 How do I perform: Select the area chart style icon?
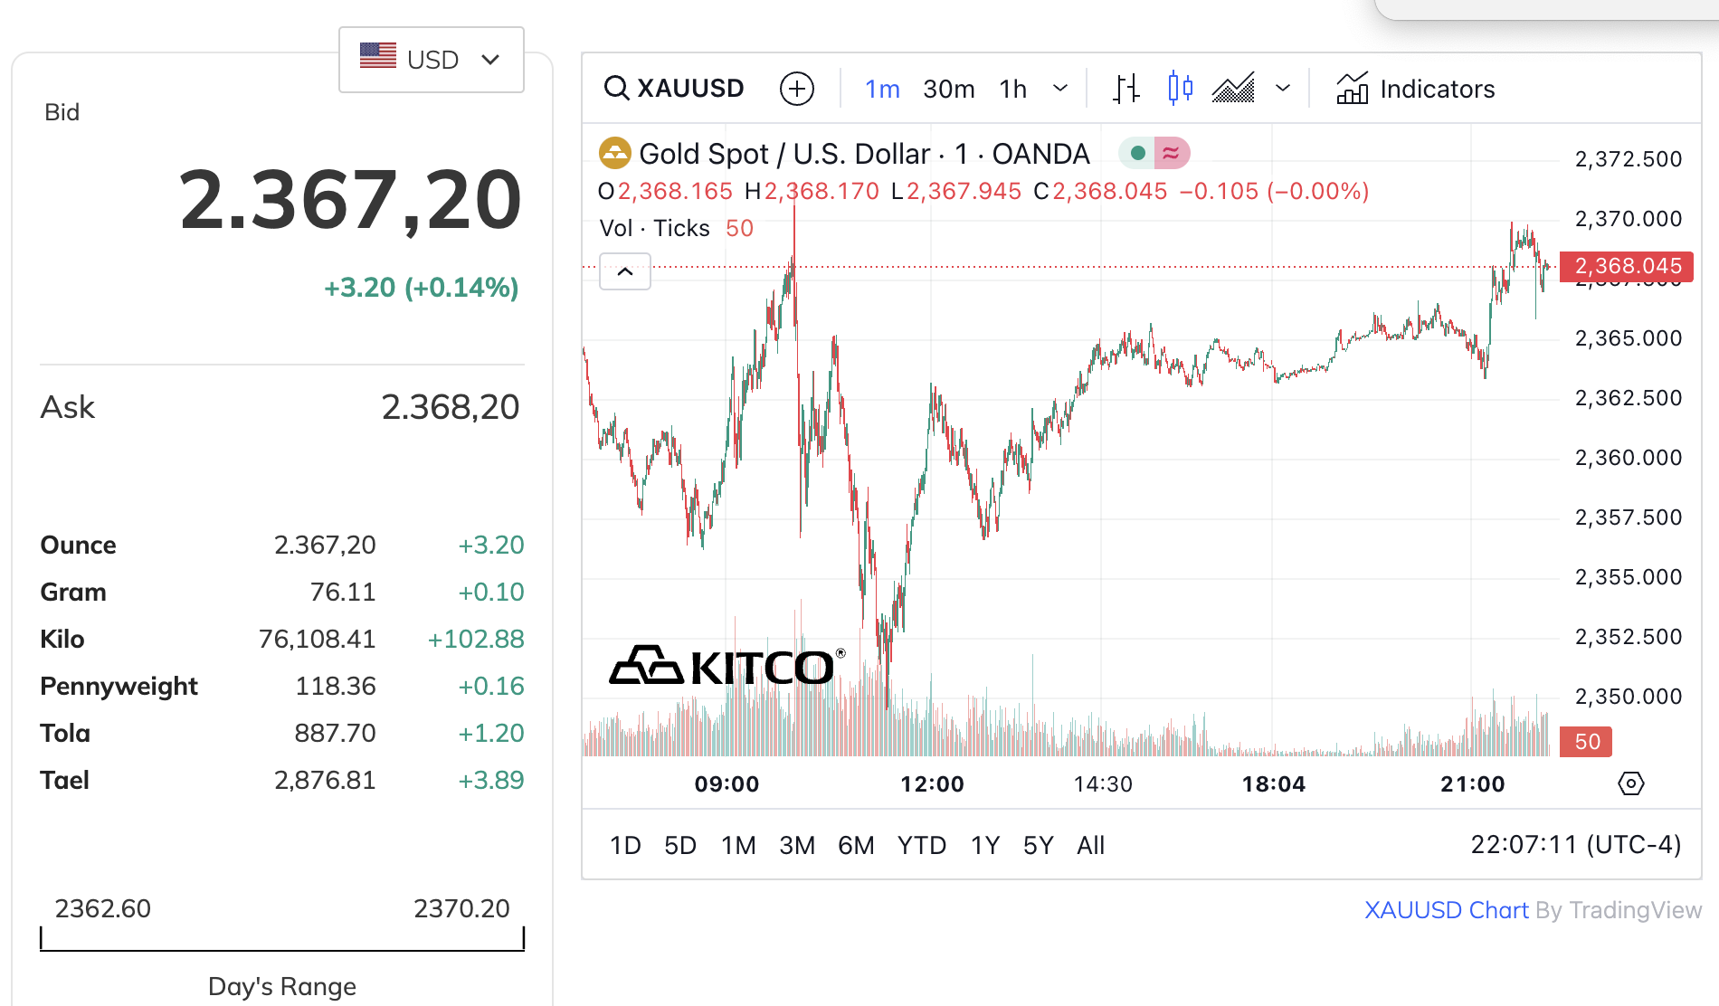tap(1233, 89)
